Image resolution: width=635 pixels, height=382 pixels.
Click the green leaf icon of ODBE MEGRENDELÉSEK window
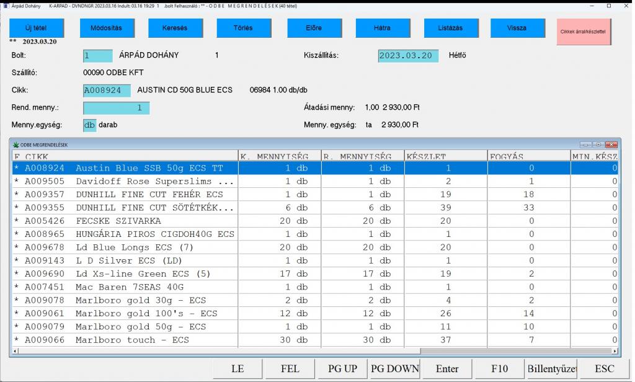[16, 144]
